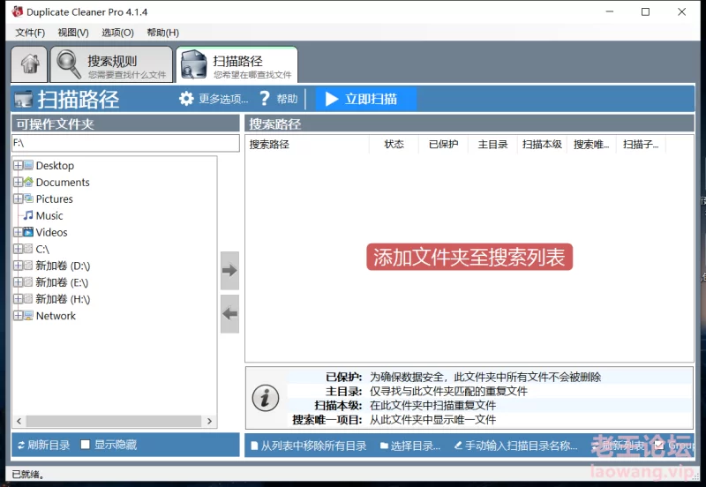
Task: Click the Duplicate Cleaner app title icon
Action: click(17, 11)
